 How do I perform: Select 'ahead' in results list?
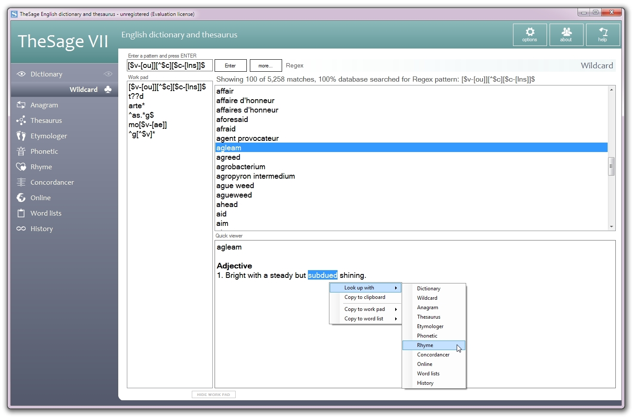[411, 204]
